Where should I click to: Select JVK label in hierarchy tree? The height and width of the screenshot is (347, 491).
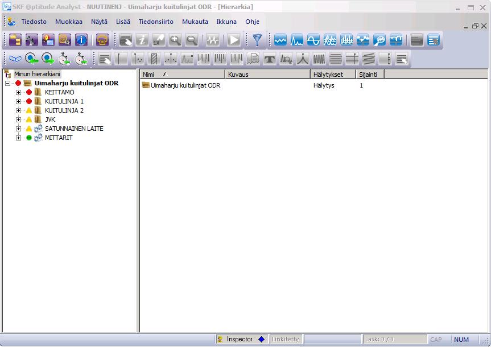coord(50,119)
